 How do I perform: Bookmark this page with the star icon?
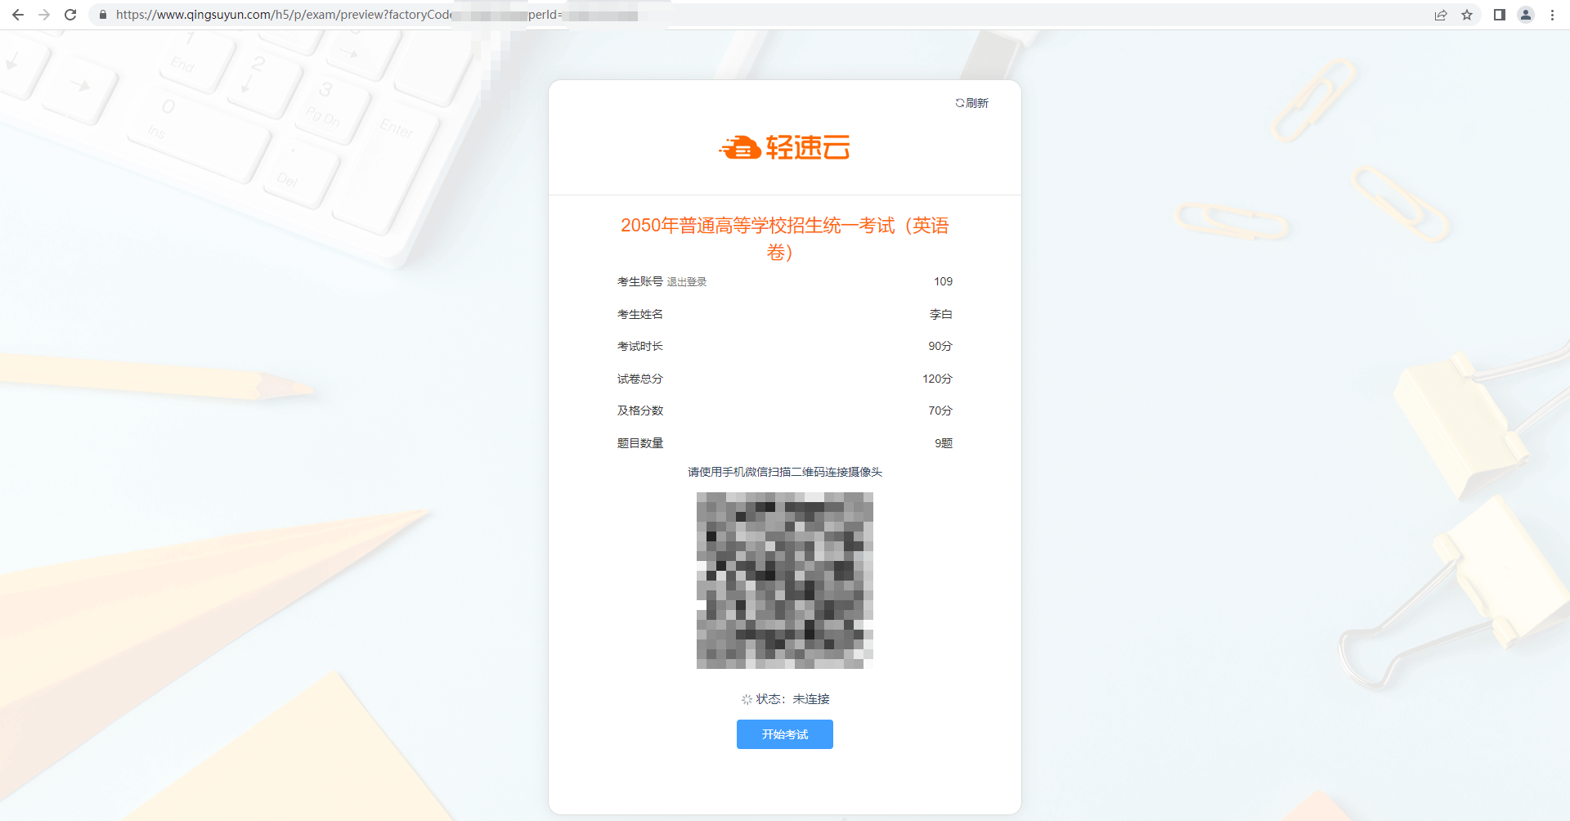pyautogui.click(x=1467, y=15)
